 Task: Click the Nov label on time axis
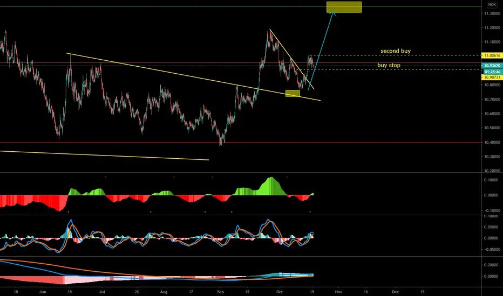tap(338, 292)
